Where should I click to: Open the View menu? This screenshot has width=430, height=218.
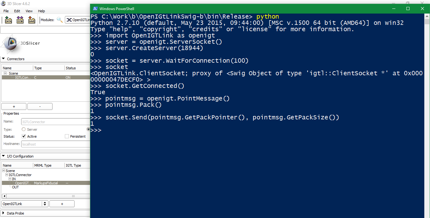[x=29, y=11]
